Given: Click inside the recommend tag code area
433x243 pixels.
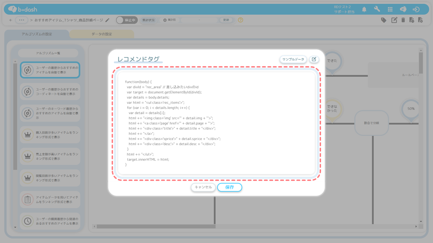Looking at the screenshot, I should pos(216,123).
